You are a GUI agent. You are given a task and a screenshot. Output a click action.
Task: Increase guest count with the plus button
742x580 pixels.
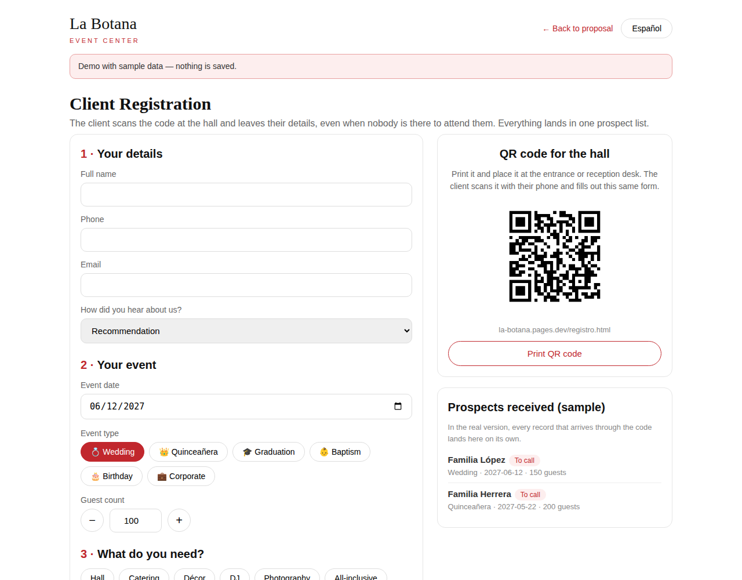[x=179, y=520]
